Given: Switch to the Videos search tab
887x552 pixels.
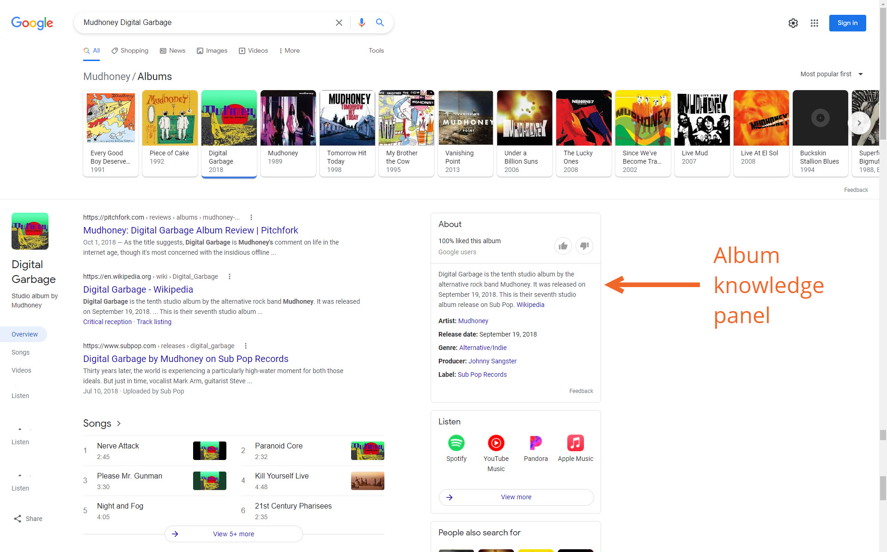Looking at the screenshot, I should click(x=253, y=51).
